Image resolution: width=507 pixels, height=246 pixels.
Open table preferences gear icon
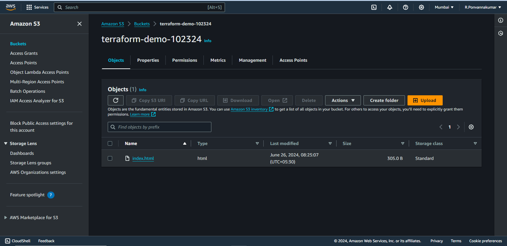click(x=471, y=127)
